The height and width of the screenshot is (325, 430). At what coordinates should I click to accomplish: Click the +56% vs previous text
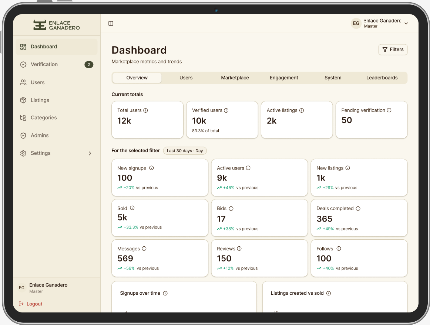[x=138, y=268]
